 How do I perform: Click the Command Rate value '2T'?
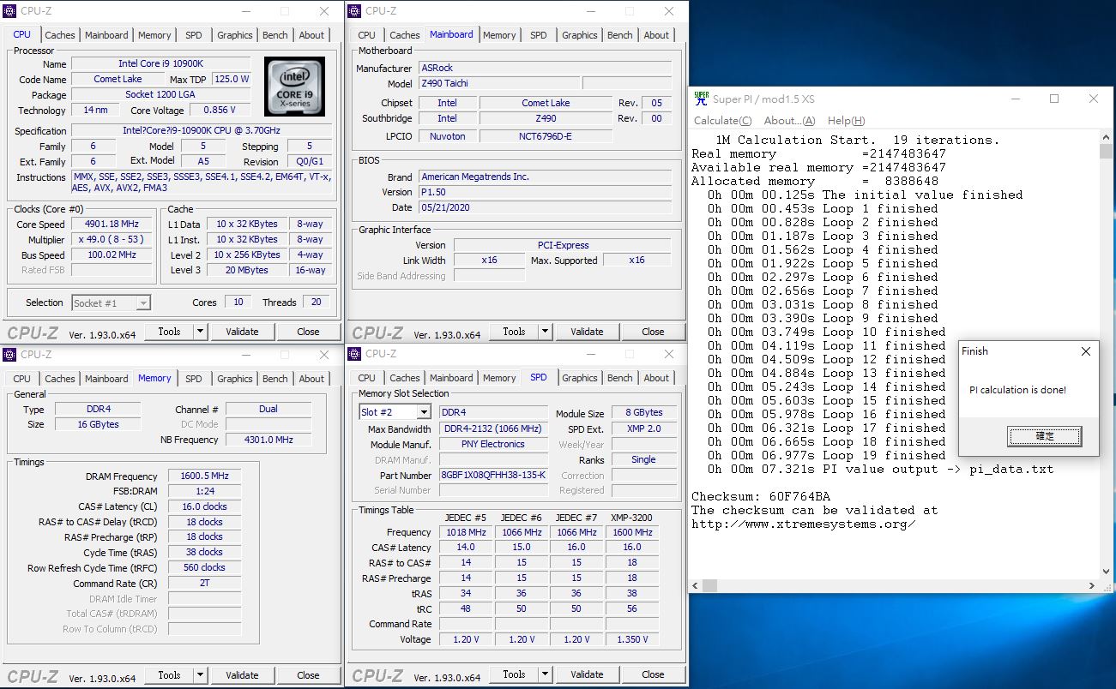click(204, 584)
